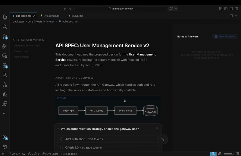Open Copilot chat dropdown arrow

pyautogui.click(x=176, y=8)
